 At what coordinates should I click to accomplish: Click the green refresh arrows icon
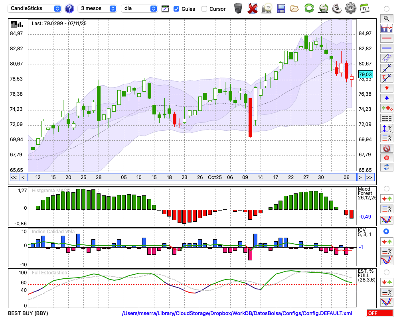click(x=309, y=8)
